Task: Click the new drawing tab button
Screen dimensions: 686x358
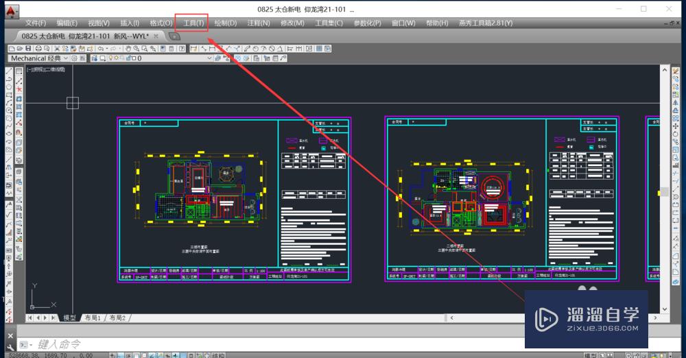Action: [x=174, y=37]
